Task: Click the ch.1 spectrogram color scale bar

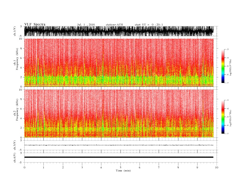Action: point(223,66)
